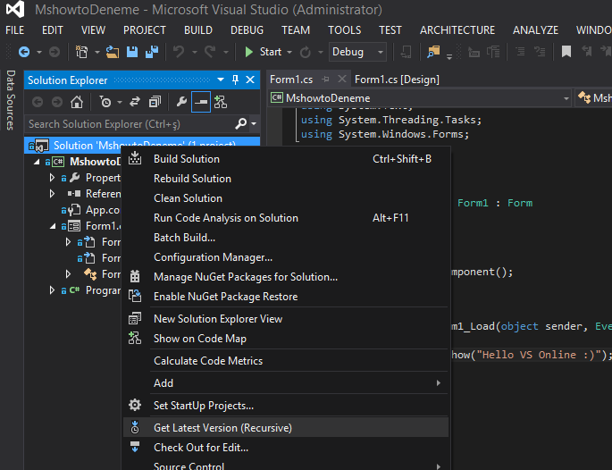Image resolution: width=612 pixels, height=470 pixels.
Task: Click the Pending Changes Filter clock icon
Action: (x=105, y=102)
